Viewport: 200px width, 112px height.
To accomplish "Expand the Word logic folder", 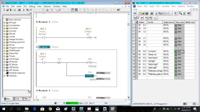I will [4, 59].
